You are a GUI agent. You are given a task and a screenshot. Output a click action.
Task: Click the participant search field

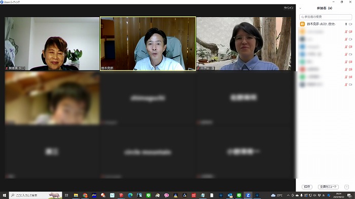pos(326,17)
